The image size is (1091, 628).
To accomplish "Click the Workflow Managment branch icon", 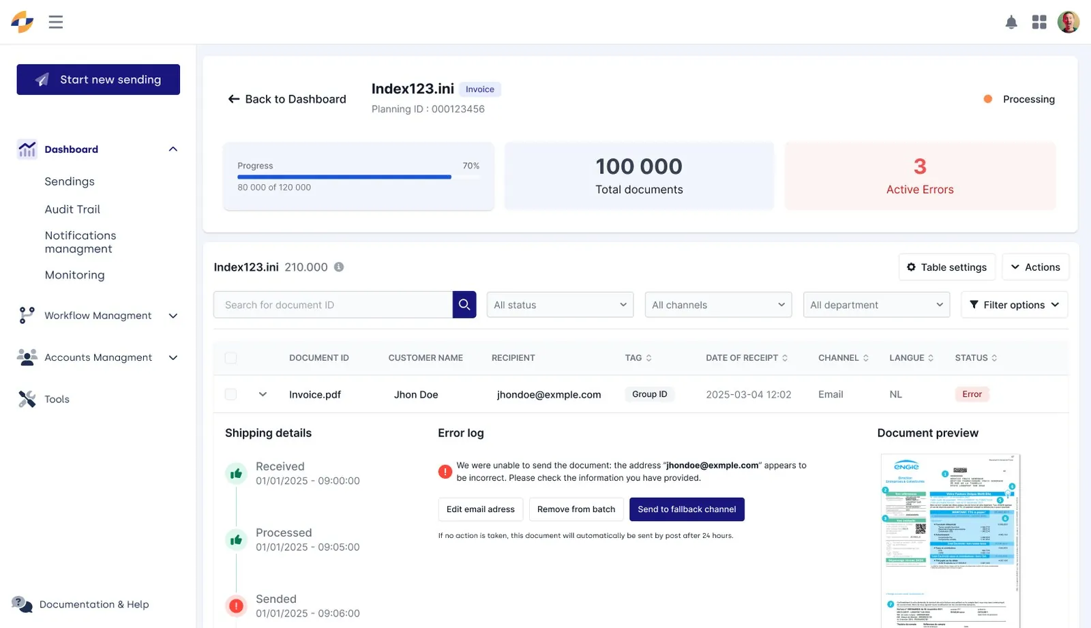I will [27, 315].
